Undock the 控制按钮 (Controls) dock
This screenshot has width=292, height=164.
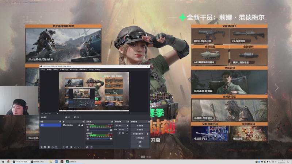tap(149, 122)
